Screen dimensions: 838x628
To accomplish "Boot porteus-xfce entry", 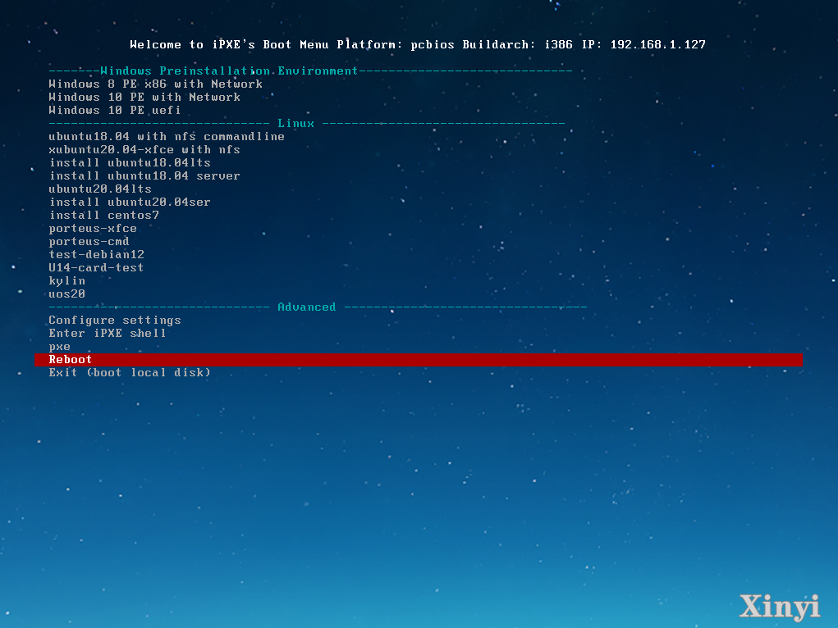I will click(x=93, y=229).
